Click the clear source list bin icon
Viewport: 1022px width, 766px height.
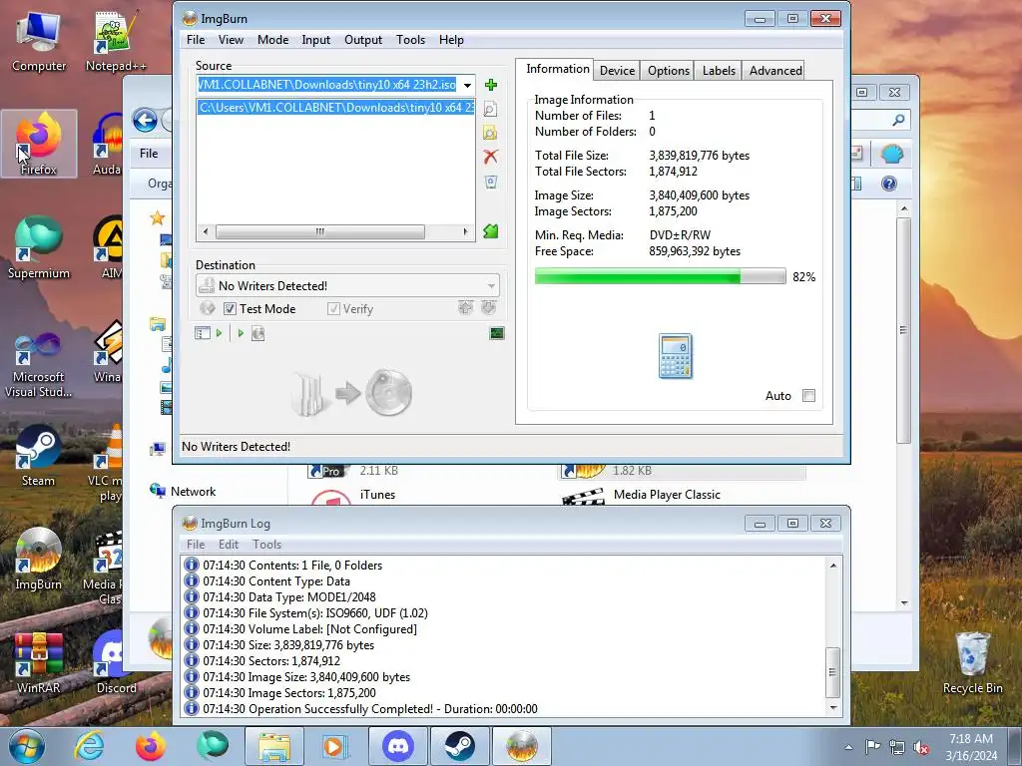491,182
